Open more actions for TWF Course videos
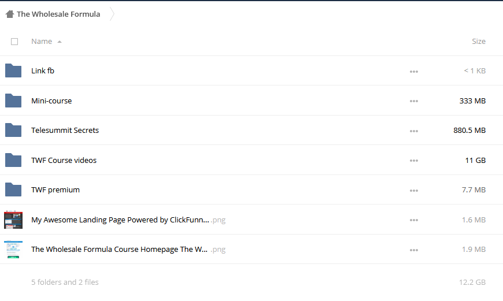 point(414,161)
